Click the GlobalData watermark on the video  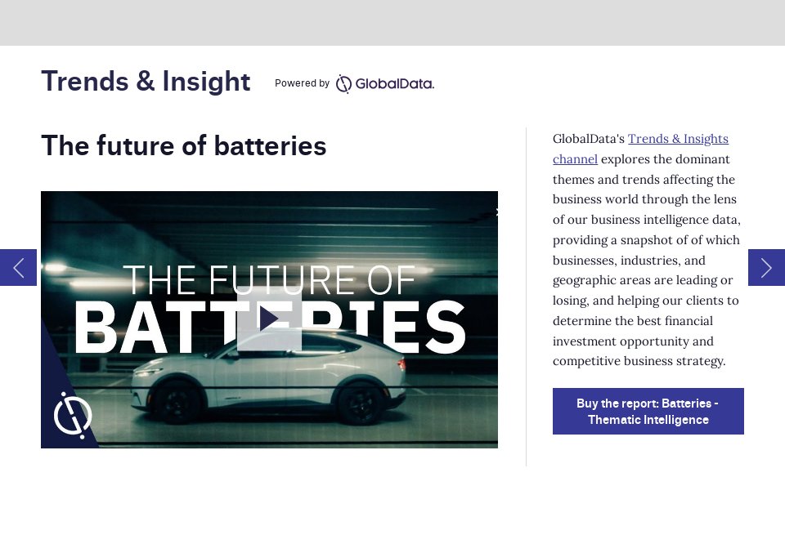coord(72,415)
